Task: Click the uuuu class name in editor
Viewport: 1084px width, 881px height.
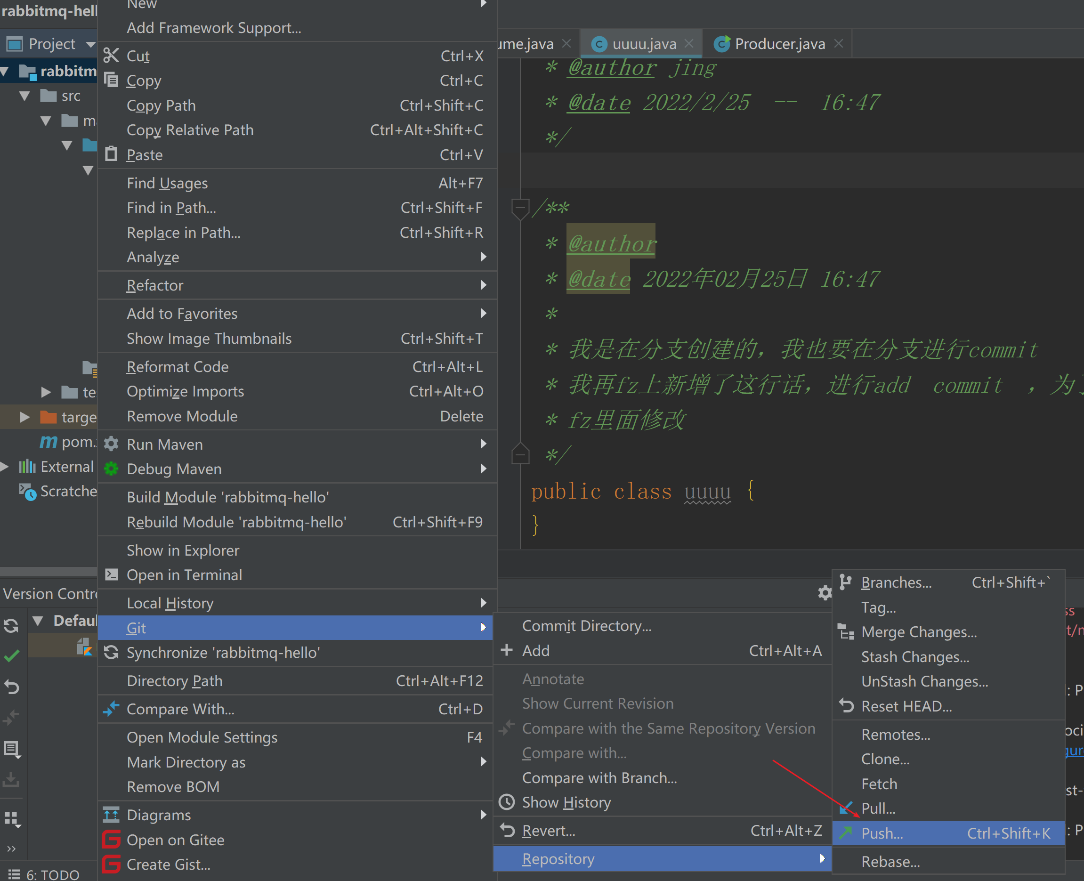Action: 707,491
